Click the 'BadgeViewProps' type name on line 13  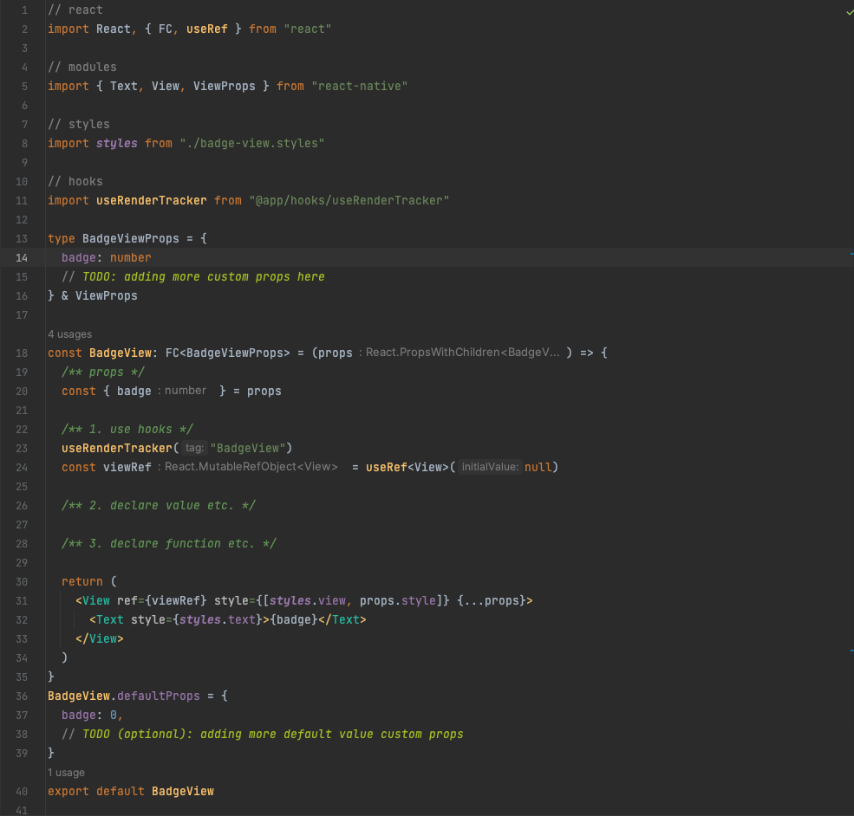tap(131, 239)
